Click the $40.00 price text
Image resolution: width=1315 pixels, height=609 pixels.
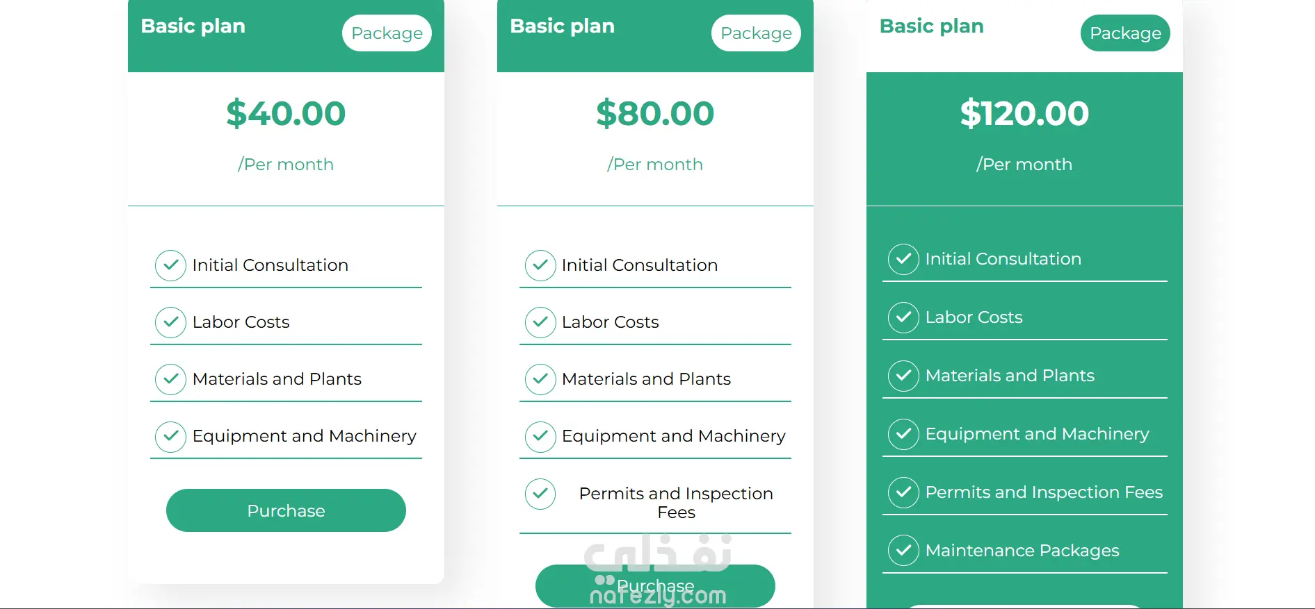pos(286,113)
